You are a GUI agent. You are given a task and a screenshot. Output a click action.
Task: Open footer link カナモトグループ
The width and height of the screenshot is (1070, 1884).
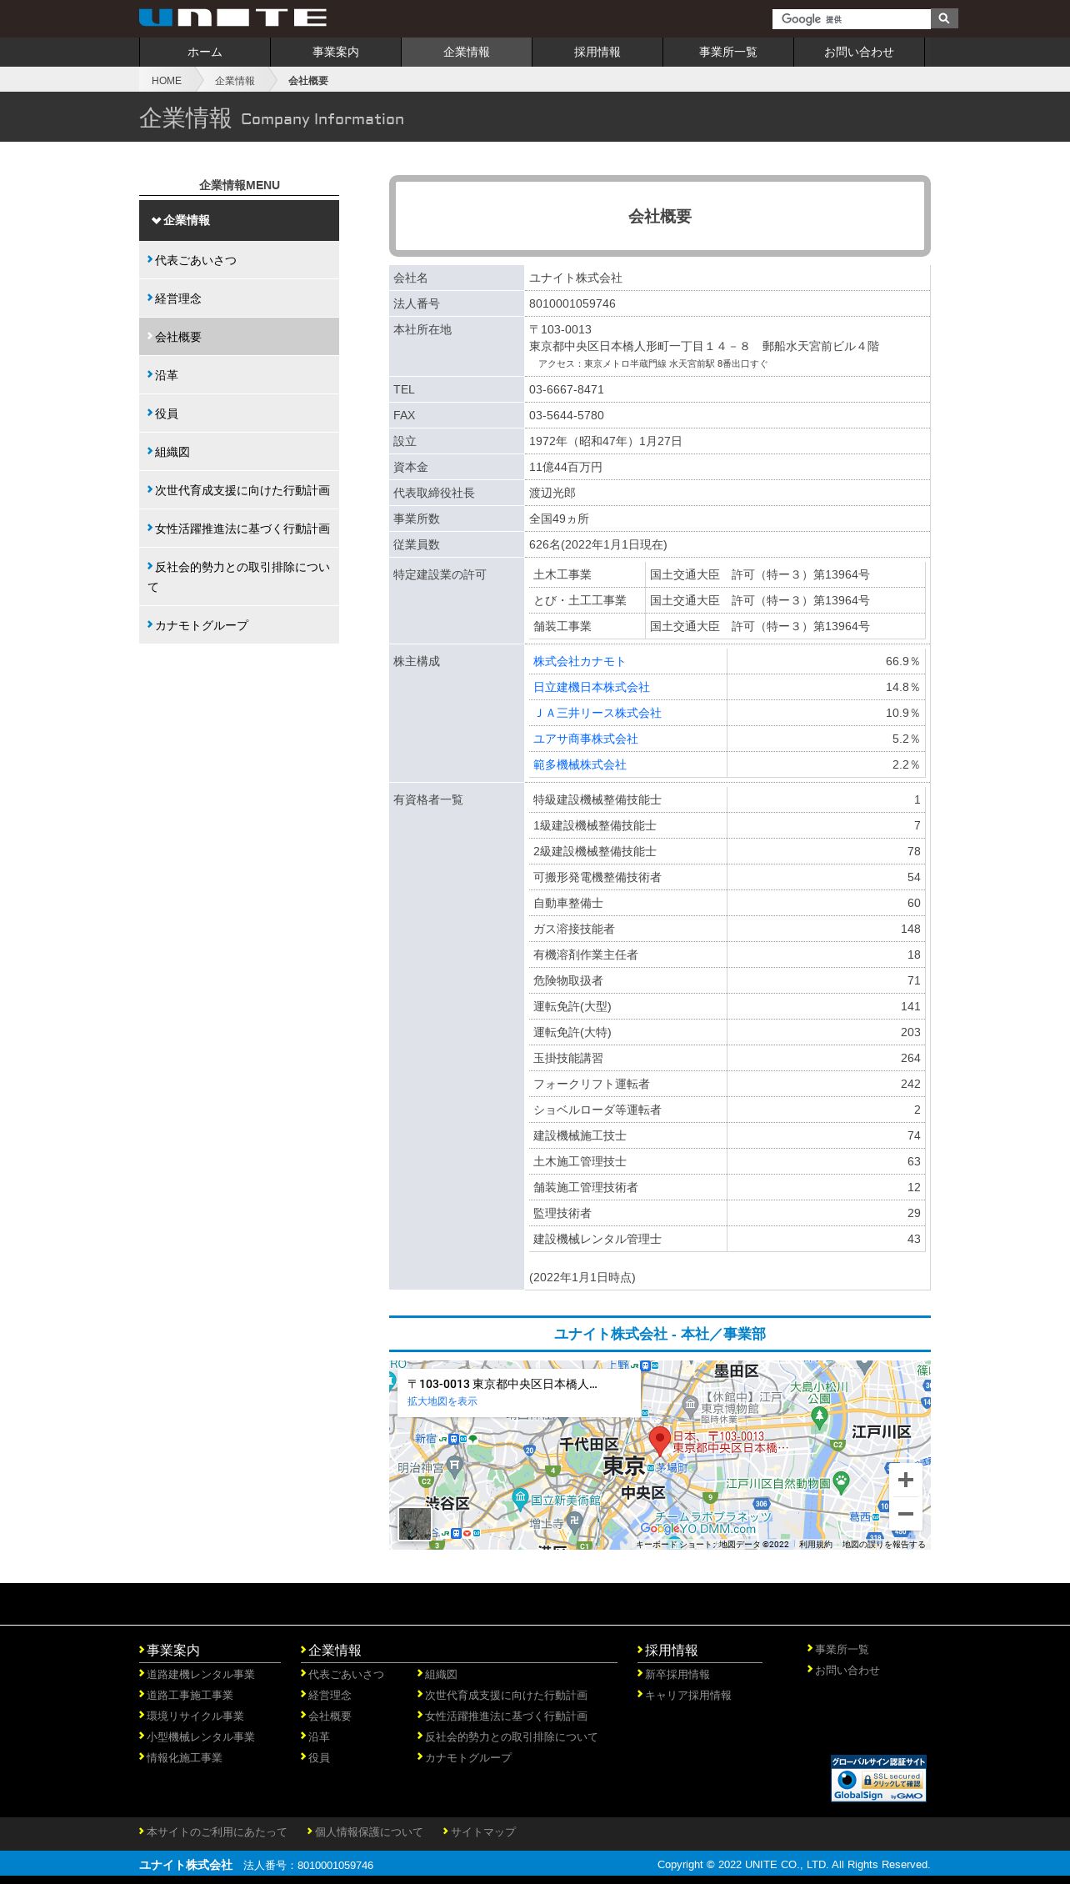(468, 1757)
